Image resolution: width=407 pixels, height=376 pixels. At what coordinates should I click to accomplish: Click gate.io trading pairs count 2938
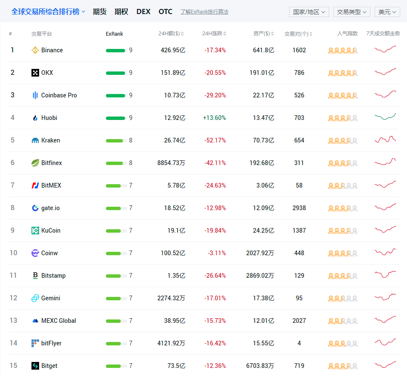[299, 208]
